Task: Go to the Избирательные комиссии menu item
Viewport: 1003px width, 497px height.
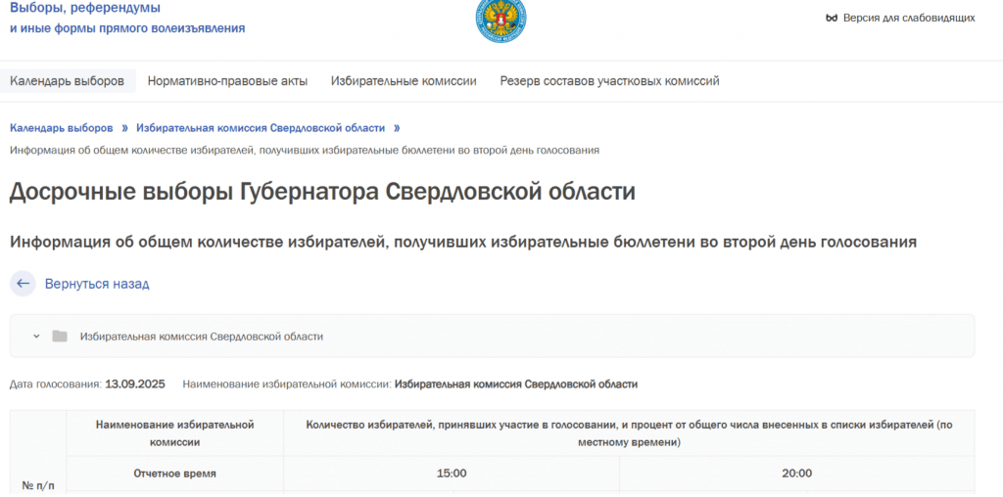Action: [x=404, y=81]
